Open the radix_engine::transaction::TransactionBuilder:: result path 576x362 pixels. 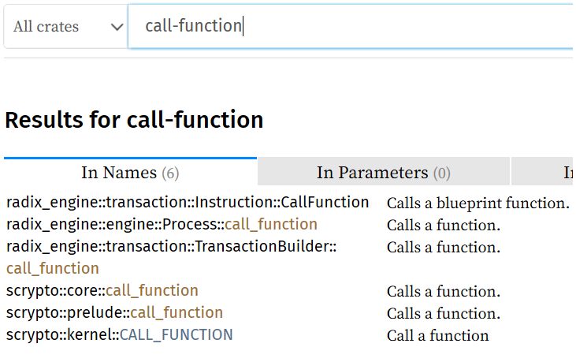pos(172,247)
